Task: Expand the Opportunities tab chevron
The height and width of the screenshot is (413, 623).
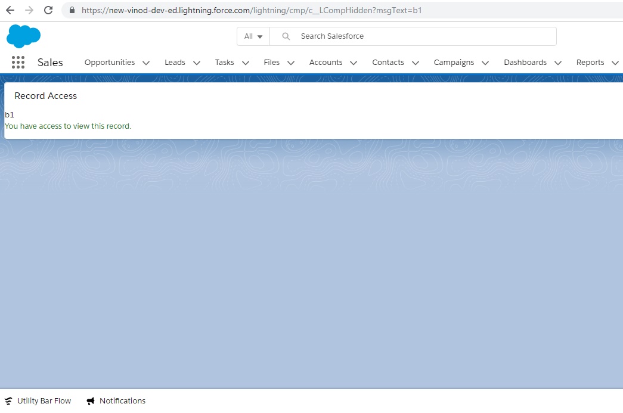Action: (146, 63)
